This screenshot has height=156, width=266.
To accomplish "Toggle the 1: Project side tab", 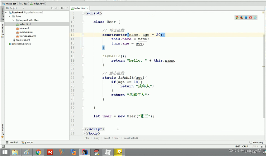I will 2,14.
